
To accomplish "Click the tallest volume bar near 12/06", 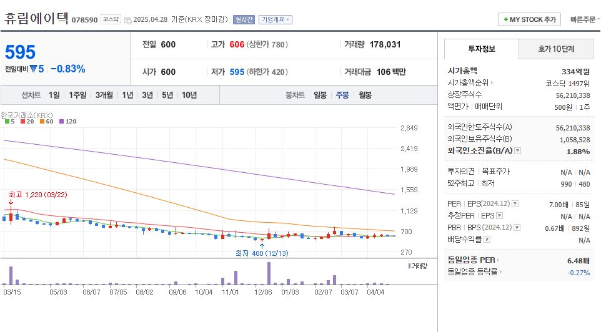I will pyautogui.click(x=269, y=273).
